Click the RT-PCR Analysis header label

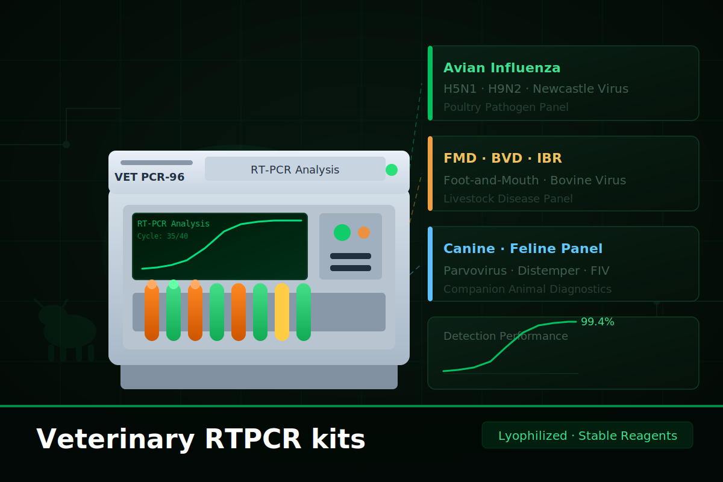(295, 169)
